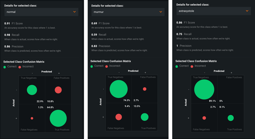Image resolution: width=255 pixels, height=139 pixels.
Task: Click the green True Positives bubble for normal
Action: click(58, 118)
